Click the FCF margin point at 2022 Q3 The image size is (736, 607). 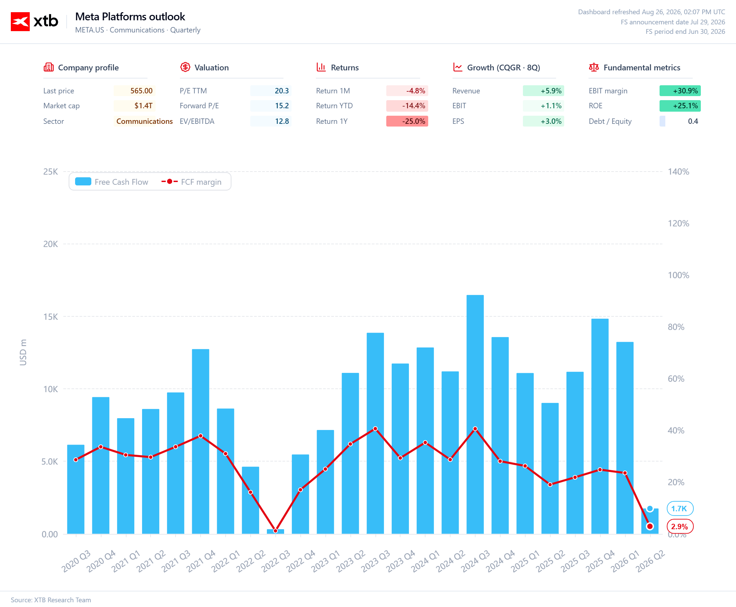pyautogui.click(x=275, y=531)
